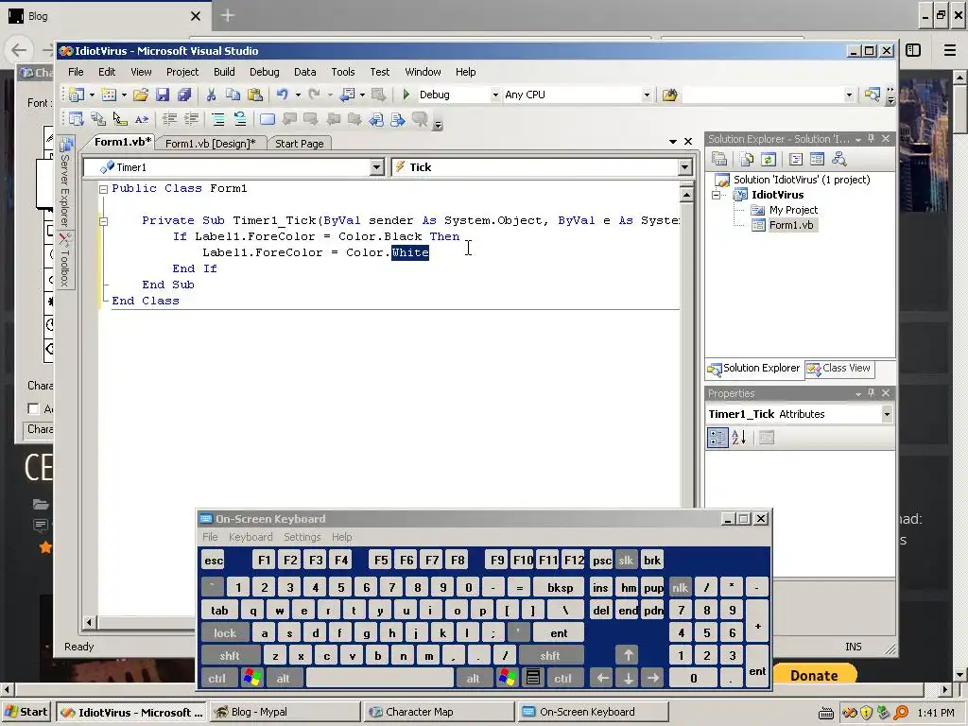Cut selection using the scissors icon
The image size is (968, 726).
pyautogui.click(x=211, y=95)
